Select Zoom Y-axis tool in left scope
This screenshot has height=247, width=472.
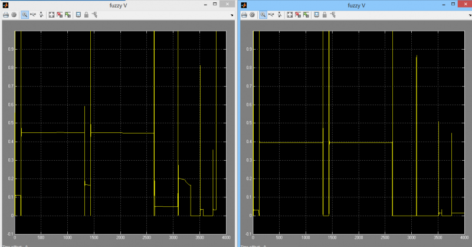click(41, 15)
